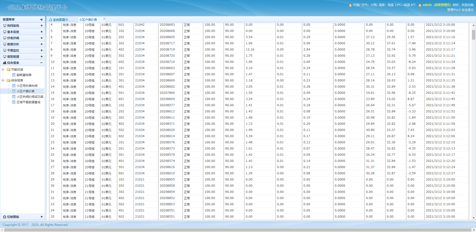Collapse the 节能收益 tree node
The width and height of the screenshot is (476, 232).
click(3, 70)
